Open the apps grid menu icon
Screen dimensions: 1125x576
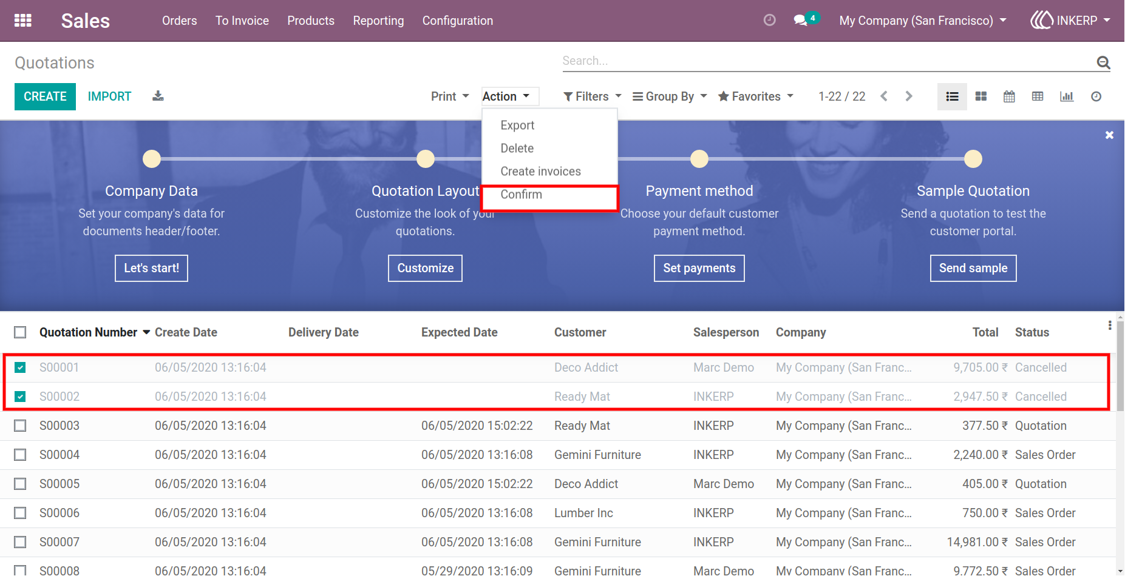[23, 21]
